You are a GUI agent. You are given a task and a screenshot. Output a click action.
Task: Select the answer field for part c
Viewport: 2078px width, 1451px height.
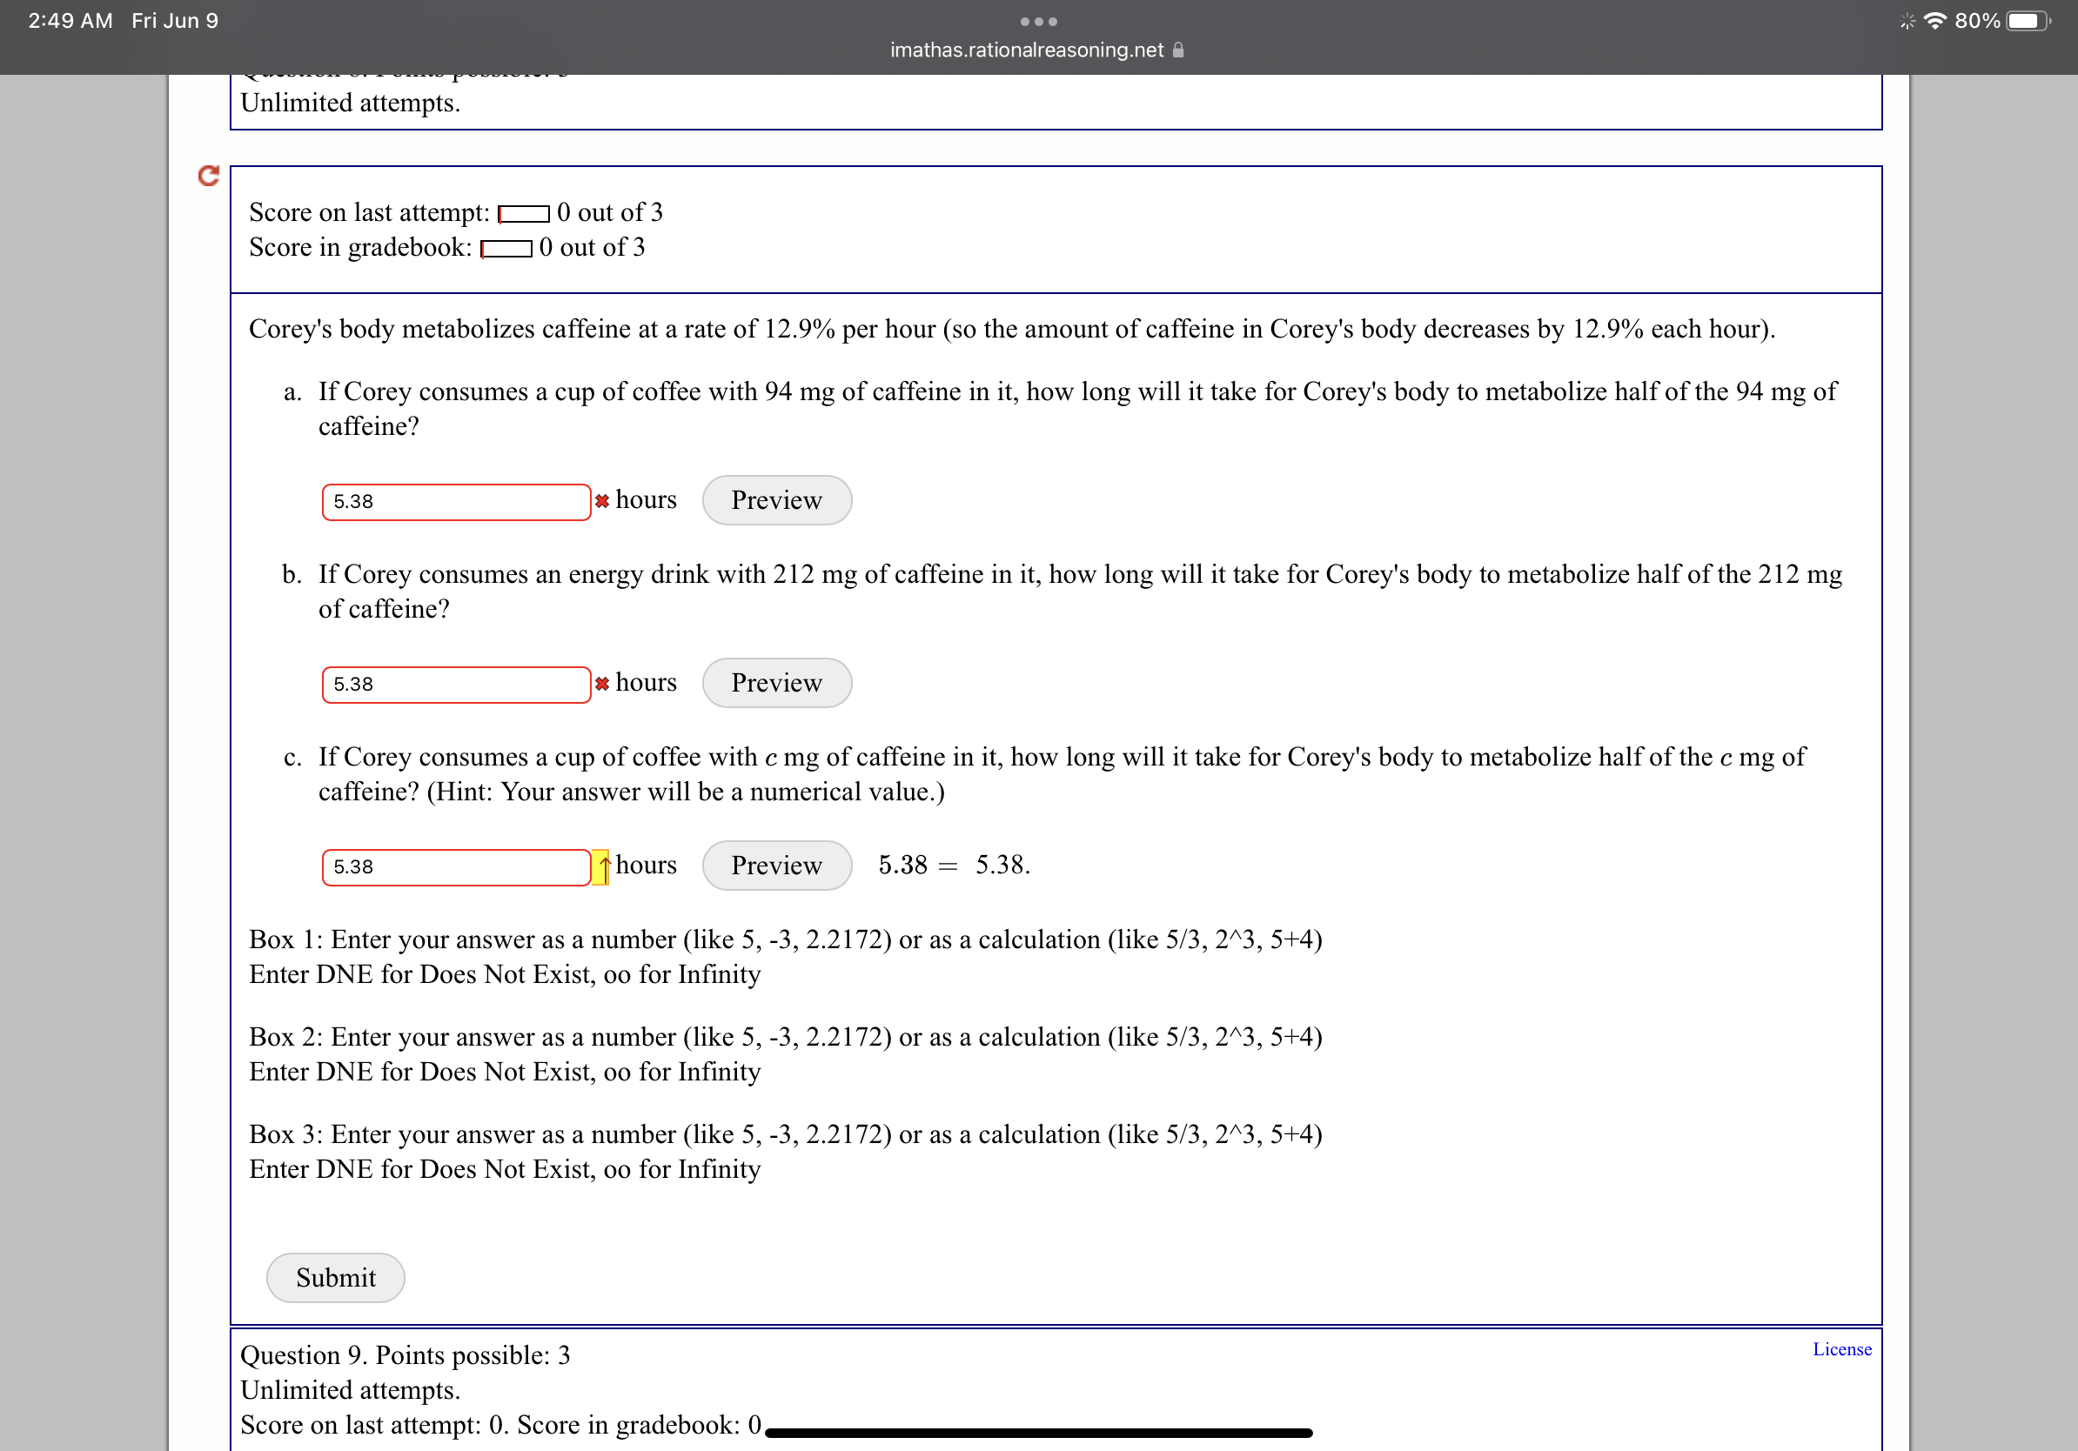click(x=457, y=866)
